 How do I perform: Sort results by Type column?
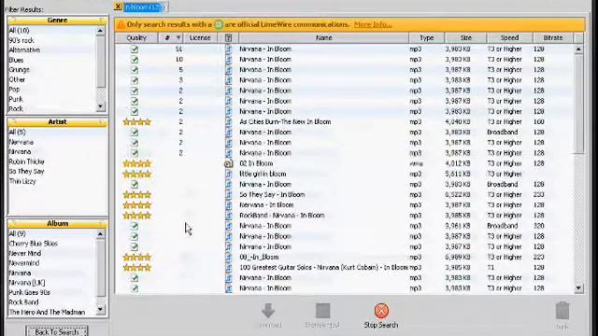pos(426,37)
